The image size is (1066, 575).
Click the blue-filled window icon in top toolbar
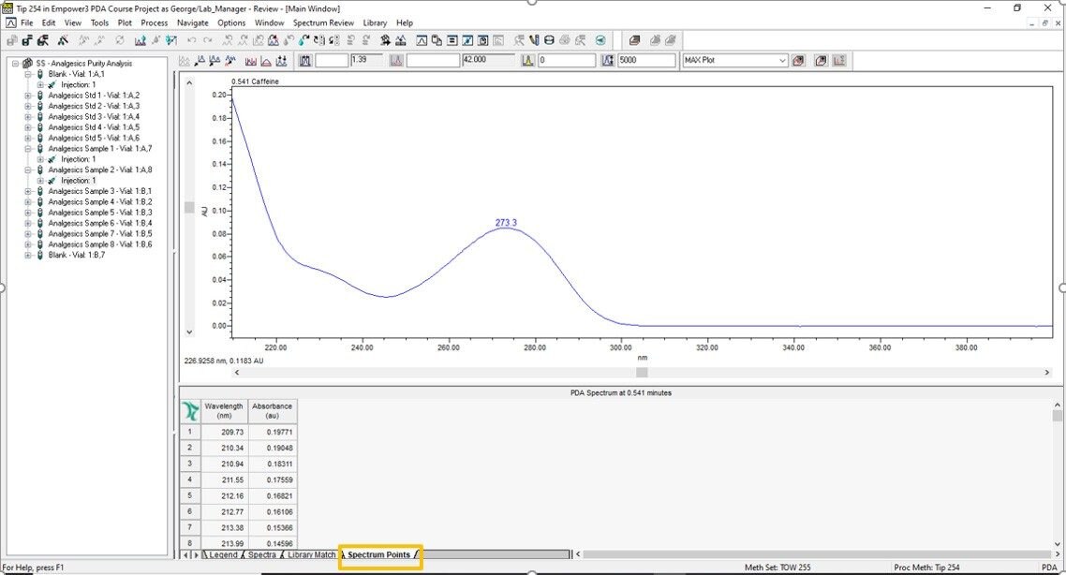click(467, 41)
